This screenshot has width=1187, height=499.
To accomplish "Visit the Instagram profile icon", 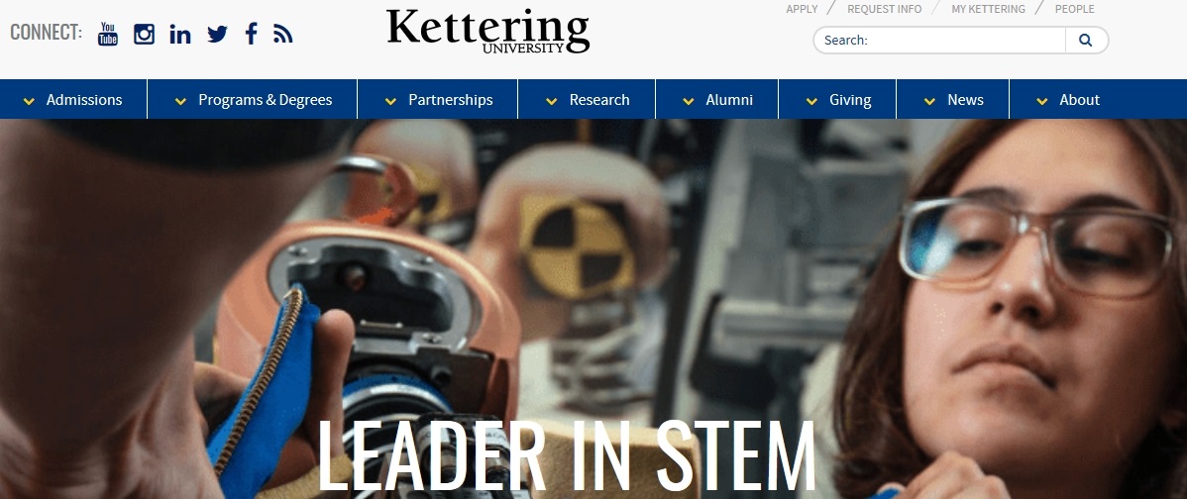I will [x=144, y=34].
